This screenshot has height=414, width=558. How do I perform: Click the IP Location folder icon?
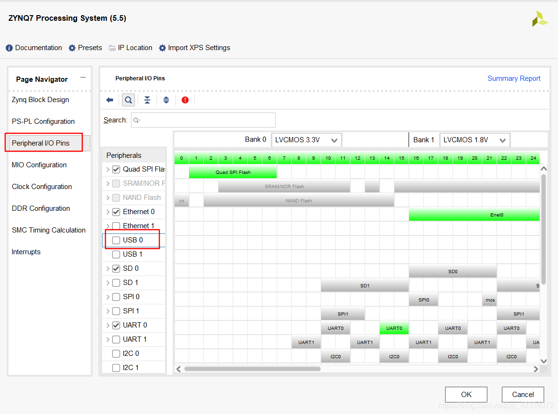pos(112,48)
